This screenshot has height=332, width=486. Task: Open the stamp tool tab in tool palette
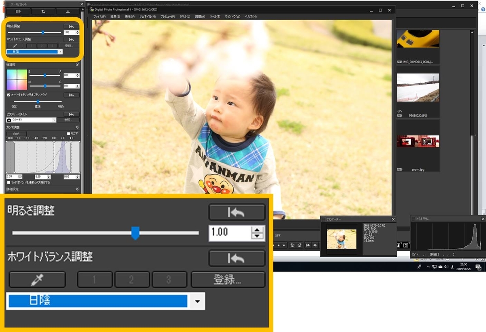(x=68, y=11)
